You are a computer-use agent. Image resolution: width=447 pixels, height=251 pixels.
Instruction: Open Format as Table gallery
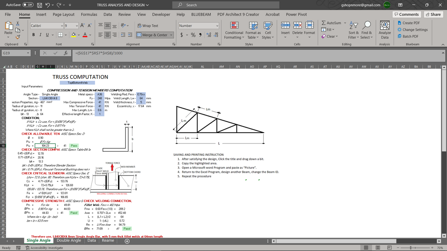pyautogui.click(x=253, y=29)
